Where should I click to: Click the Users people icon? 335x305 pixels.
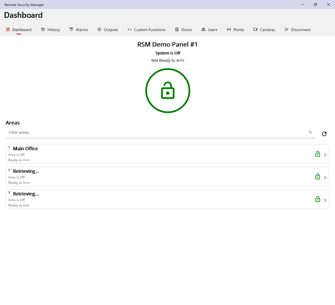click(x=203, y=29)
